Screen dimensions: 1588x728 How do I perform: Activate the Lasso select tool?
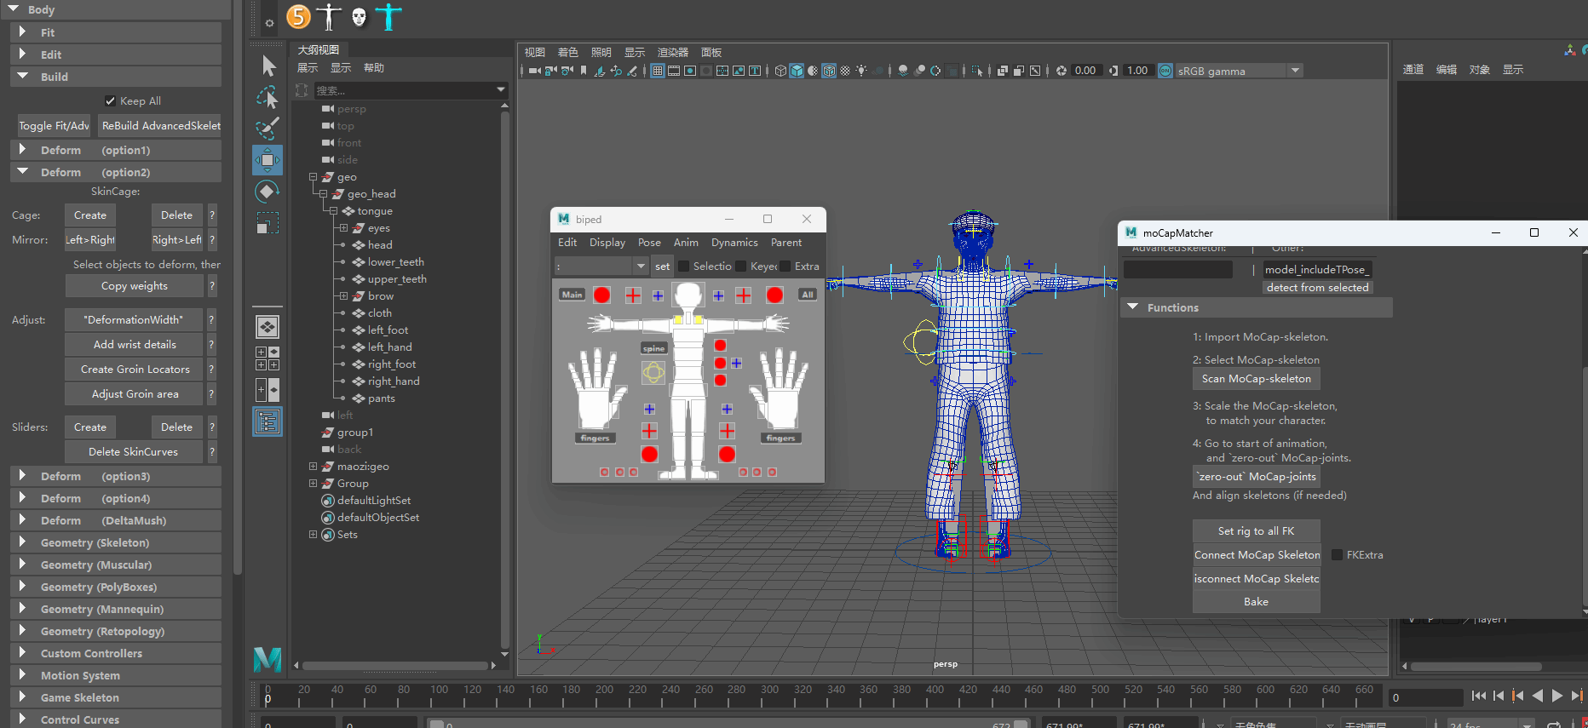(x=268, y=97)
